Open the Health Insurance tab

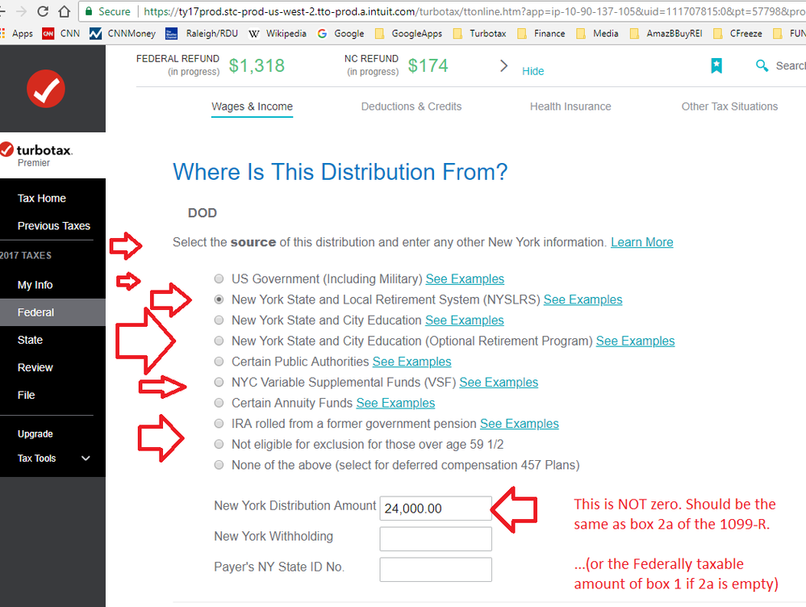570,107
